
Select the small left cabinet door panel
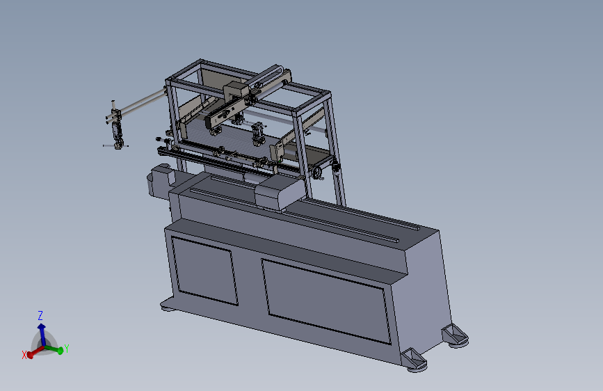point(204,271)
